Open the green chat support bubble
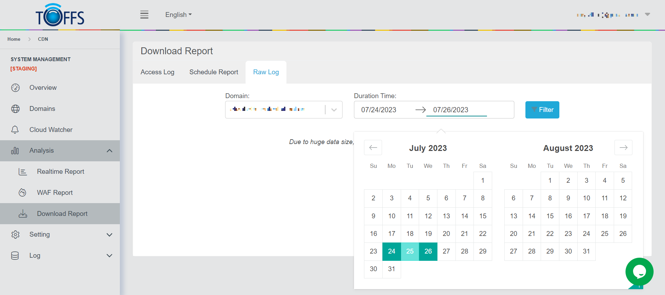This screenshot has width=665, height=295. 639,272
